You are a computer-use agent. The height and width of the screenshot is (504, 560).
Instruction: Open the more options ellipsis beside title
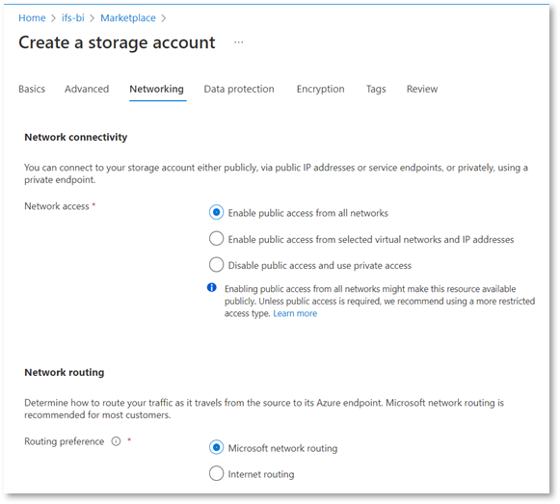(239, 42)
